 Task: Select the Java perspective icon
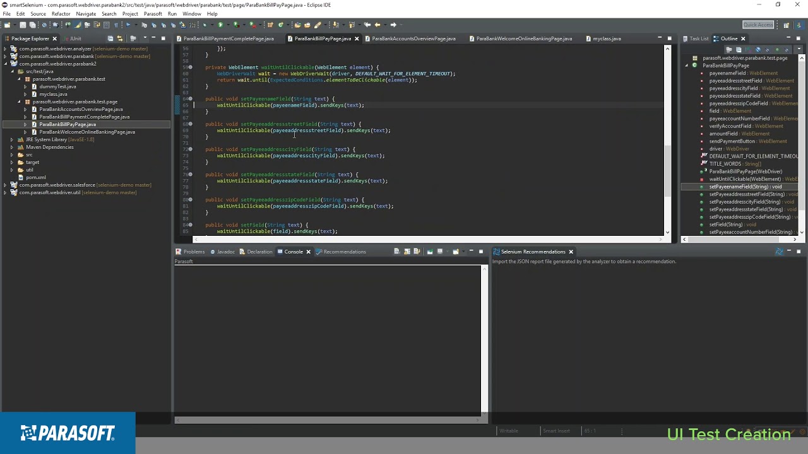(800, 25)
